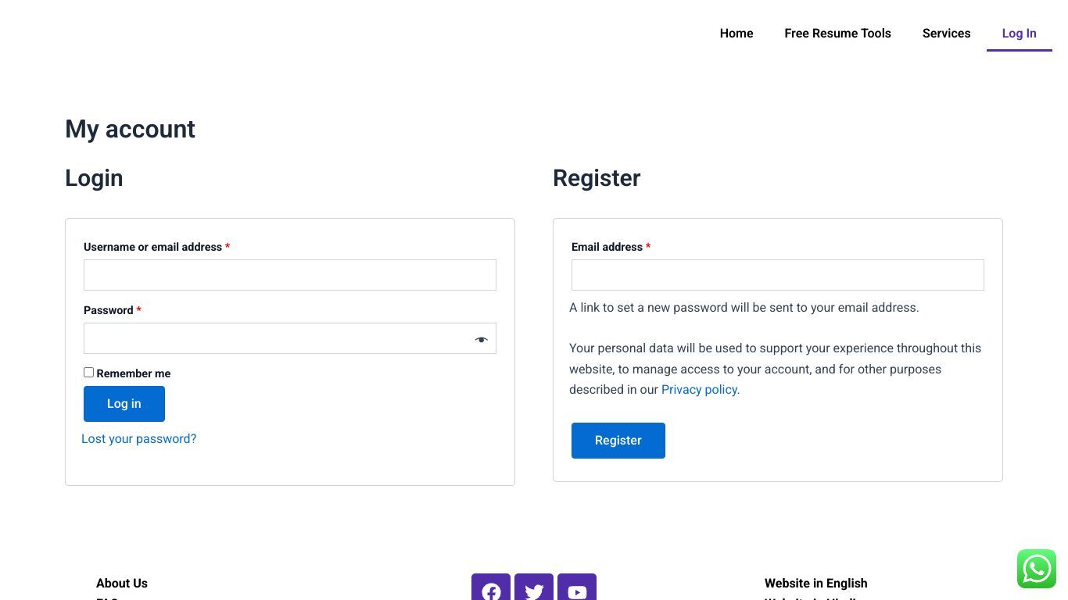Click the Register button
This screenshot has width=1068, height=600.
[x=618, y=441]
